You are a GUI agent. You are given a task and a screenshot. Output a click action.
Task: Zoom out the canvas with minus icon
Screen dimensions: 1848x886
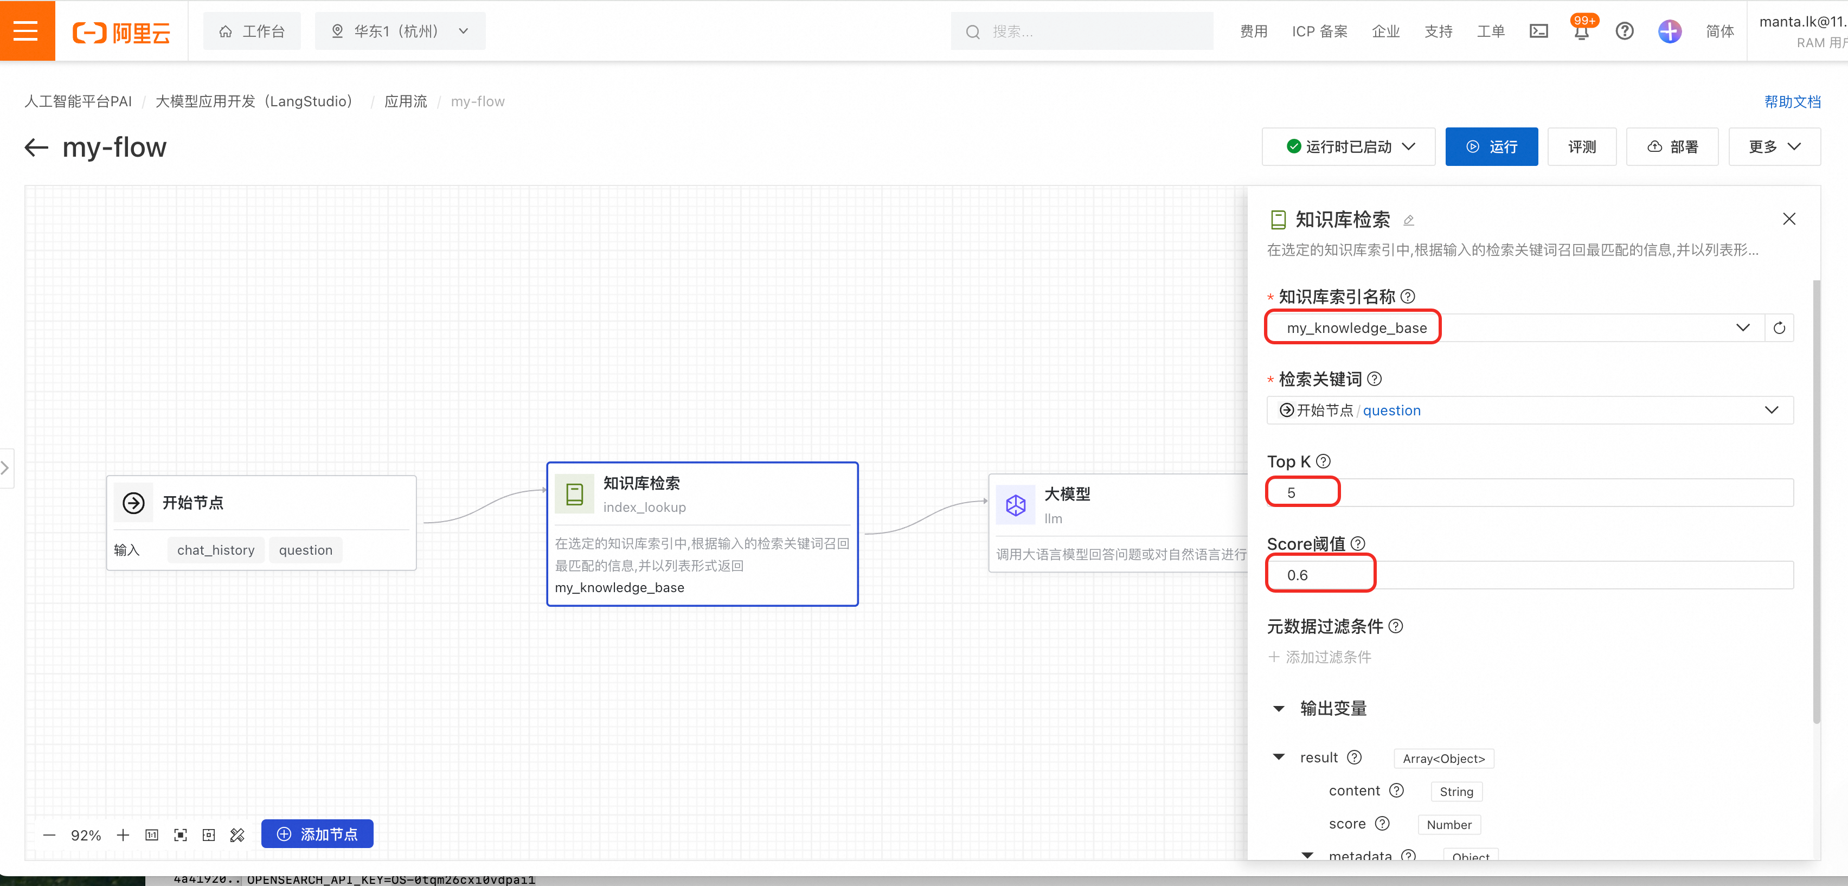click(x=49, y=834)
